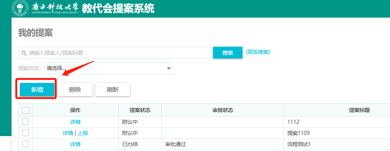Screen dimensions: 390x151
Task: Focus the 提案人/提案标题 search field
Action: tap(115, 53)
